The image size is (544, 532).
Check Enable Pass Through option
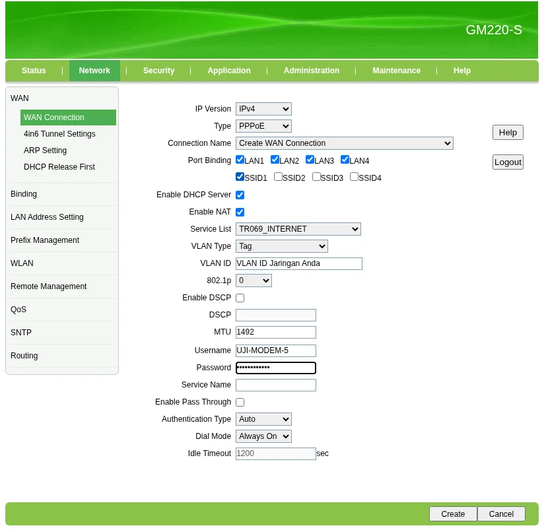coord(240,402)
